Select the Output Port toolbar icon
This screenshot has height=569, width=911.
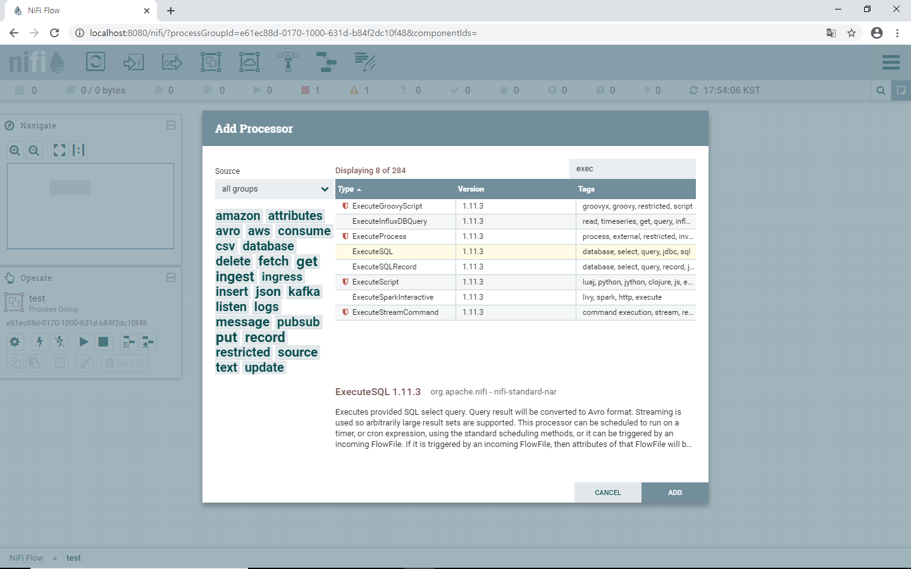coord(172,62)
